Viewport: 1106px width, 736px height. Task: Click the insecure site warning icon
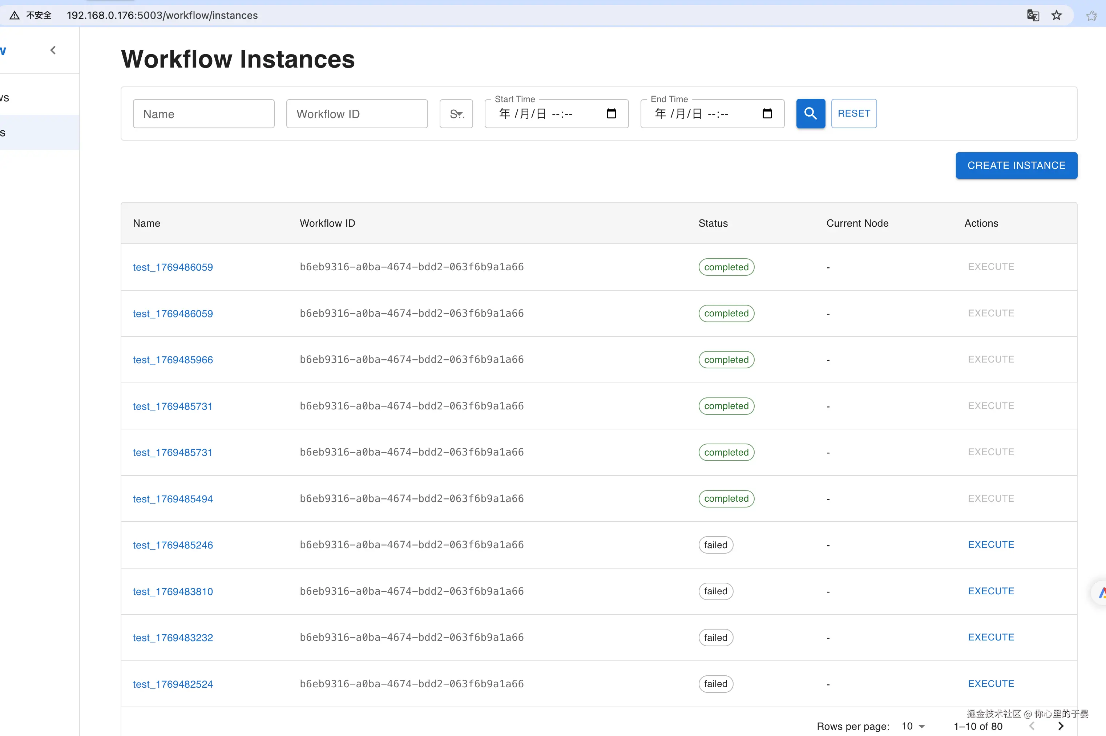point(15,16)
